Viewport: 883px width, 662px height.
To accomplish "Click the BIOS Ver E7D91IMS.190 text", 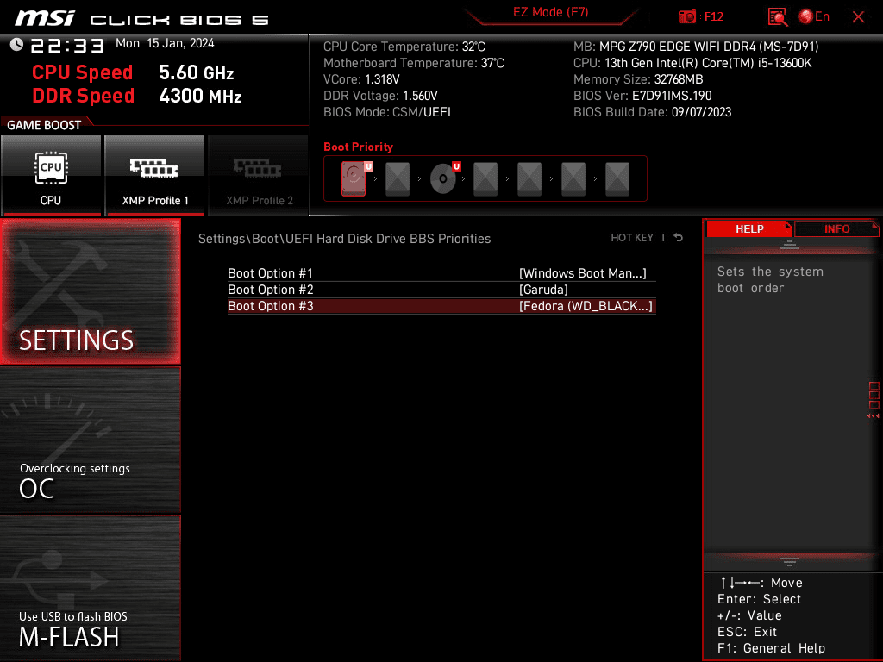I will [x=642, y=96].
